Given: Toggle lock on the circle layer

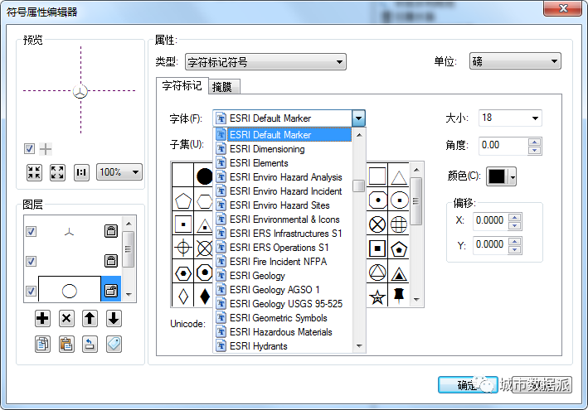Looking at the screenshot, I should click(111, 290).
